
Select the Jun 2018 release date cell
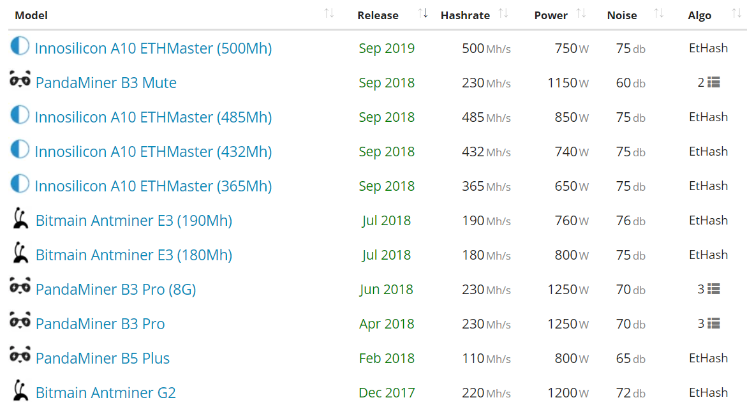(x=387, y=289)
